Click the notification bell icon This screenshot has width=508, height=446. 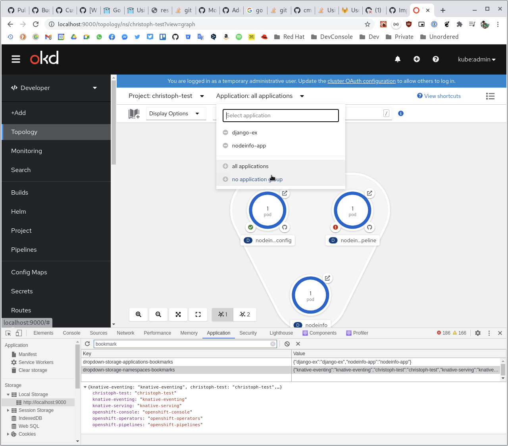pos(397,59)
